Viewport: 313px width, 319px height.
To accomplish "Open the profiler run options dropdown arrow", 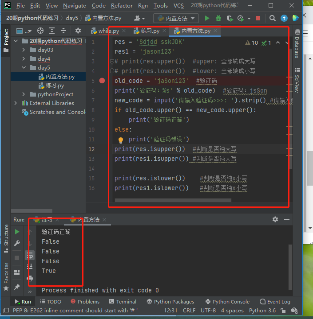I will click(x=249, y=19).
